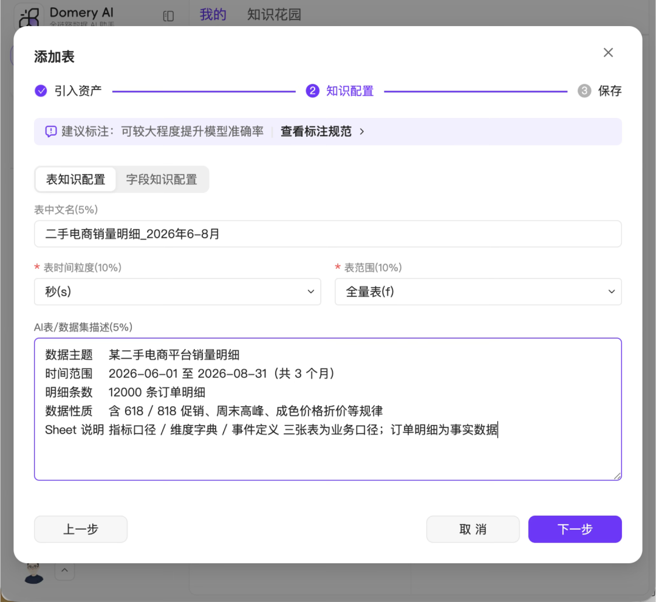Screen dimensions: 656x602
Task: Click the Domery AI logo icon
Action: pos(29,16)
